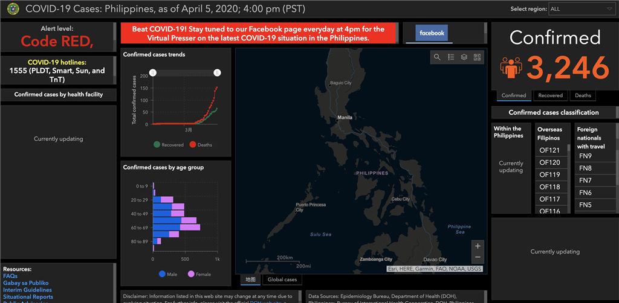Open the FAQs link
Image resolution: width=619 pixels, height=303 pixels.
tap(10, 276)
